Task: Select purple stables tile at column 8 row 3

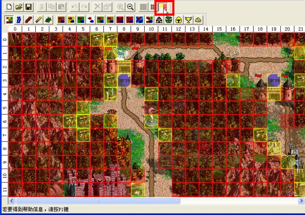Action: [x=124, y=81]
